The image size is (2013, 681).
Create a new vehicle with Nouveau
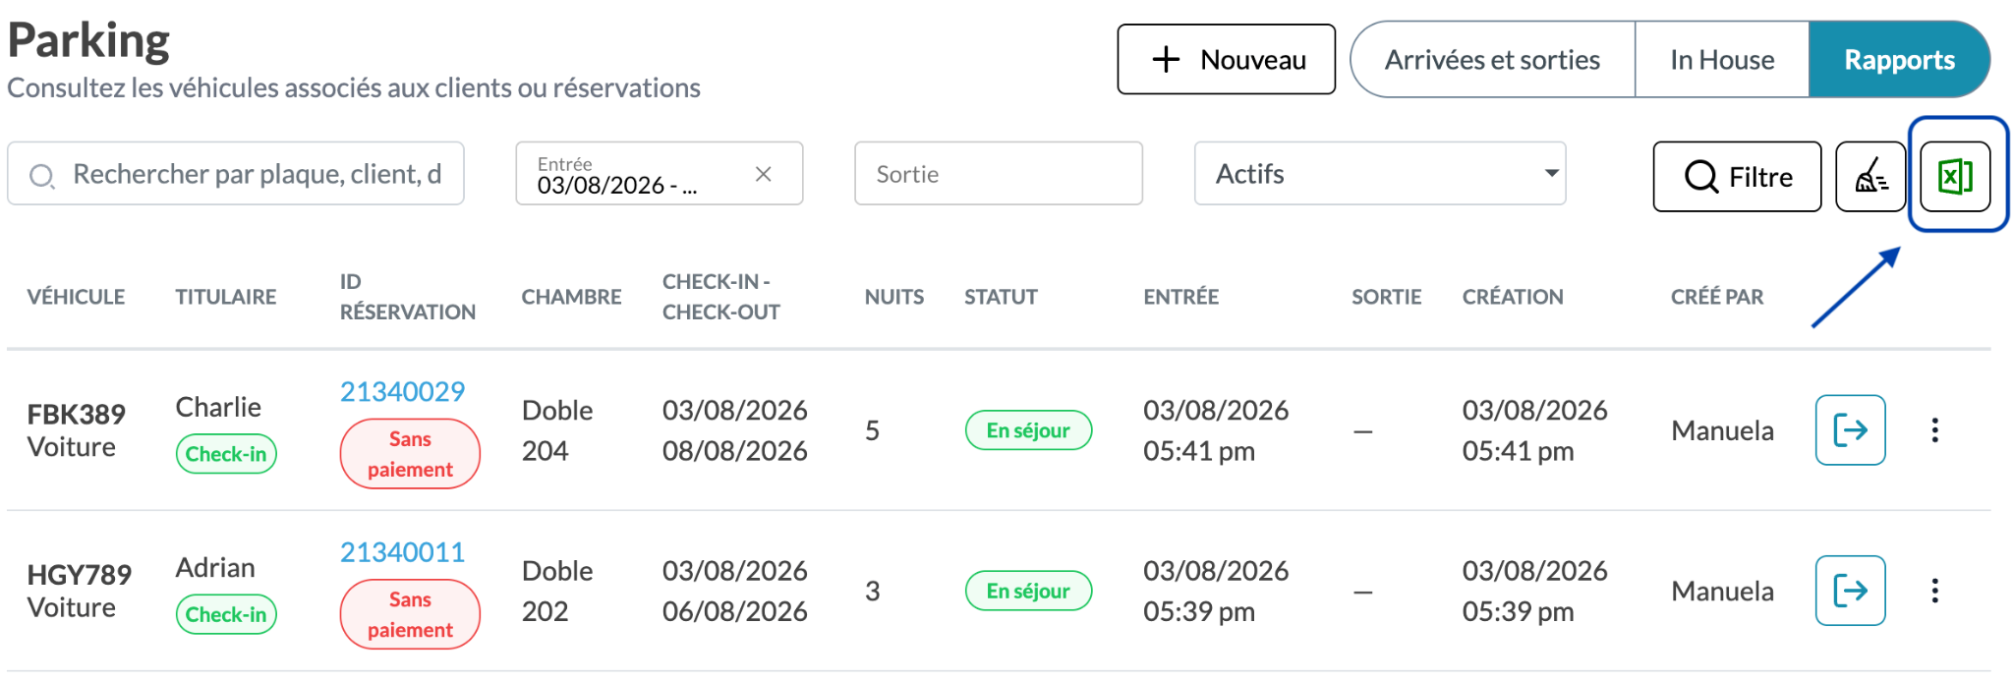point(1226,60)
